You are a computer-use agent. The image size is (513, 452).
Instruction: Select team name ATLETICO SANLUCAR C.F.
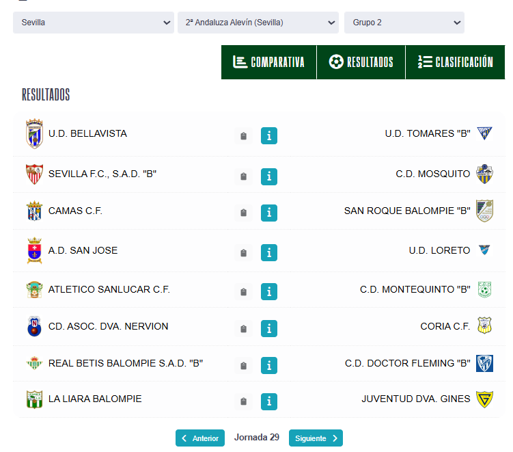point(109,289)
